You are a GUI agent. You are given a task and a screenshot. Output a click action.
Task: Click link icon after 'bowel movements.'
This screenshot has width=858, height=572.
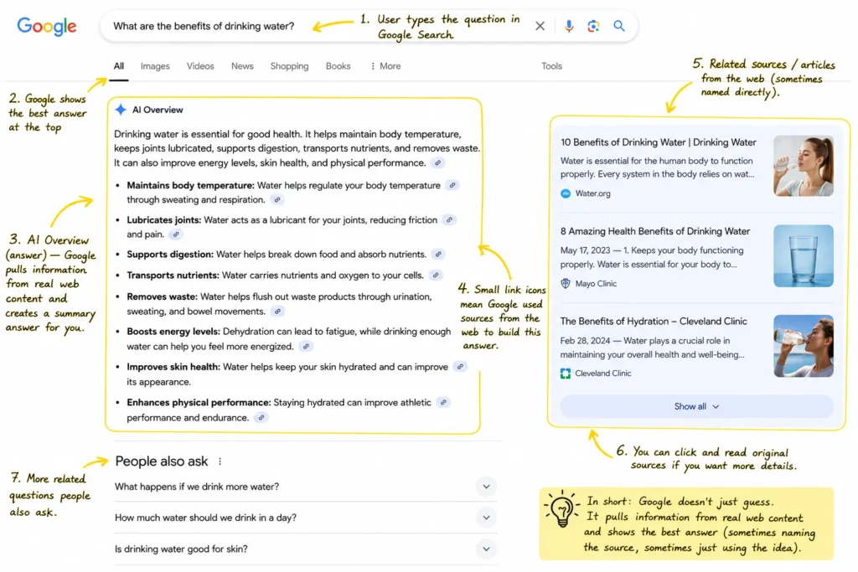(x=278, y=312)
